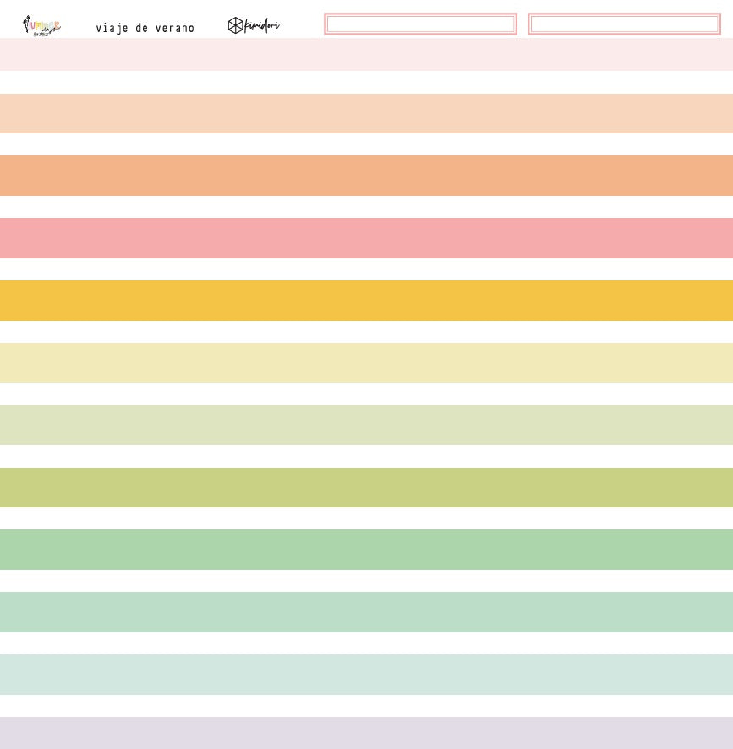Pick the pale sage green stripe
Viewport: 733px width, 749px height.
pos(366,425)
